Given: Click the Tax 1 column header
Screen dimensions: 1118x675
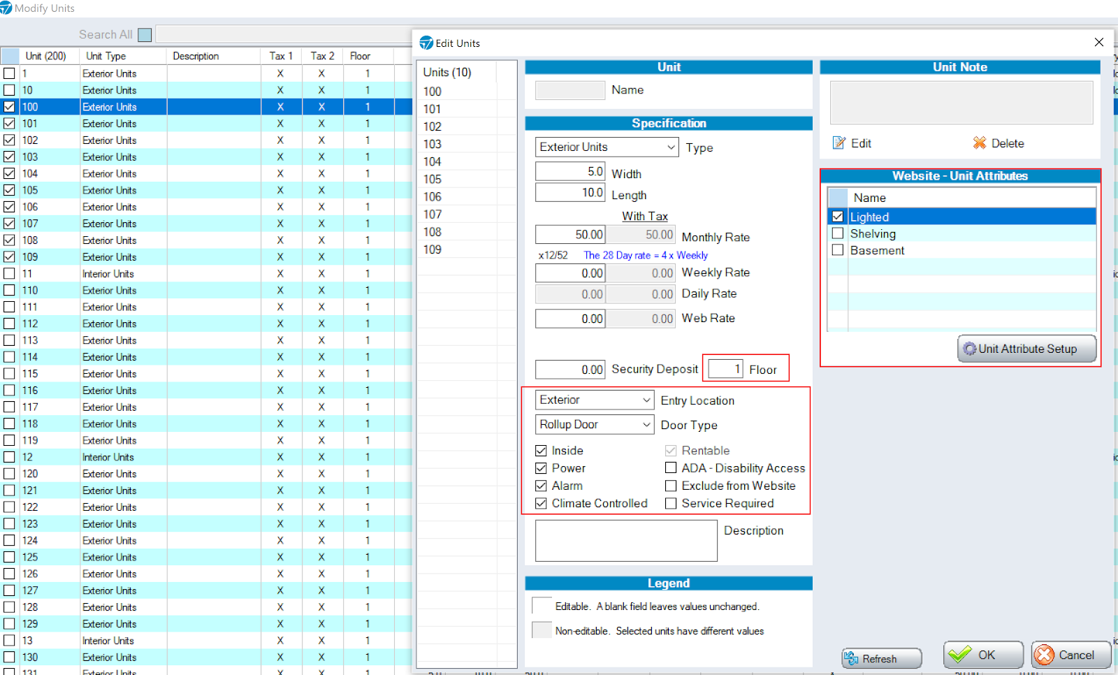Looking at the screenshot, I should pos(281,56).
